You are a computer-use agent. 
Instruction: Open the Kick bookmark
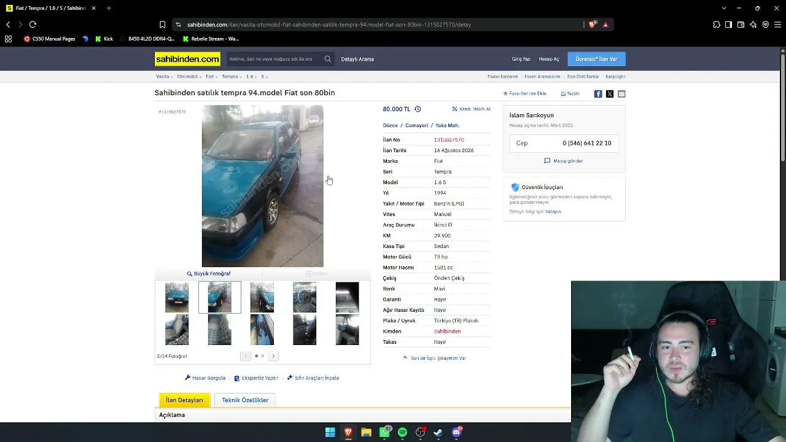pyautogui.click(x=104, y=39)
